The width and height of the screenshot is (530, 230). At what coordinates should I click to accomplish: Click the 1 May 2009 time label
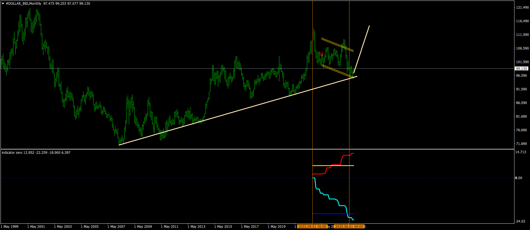143,226
